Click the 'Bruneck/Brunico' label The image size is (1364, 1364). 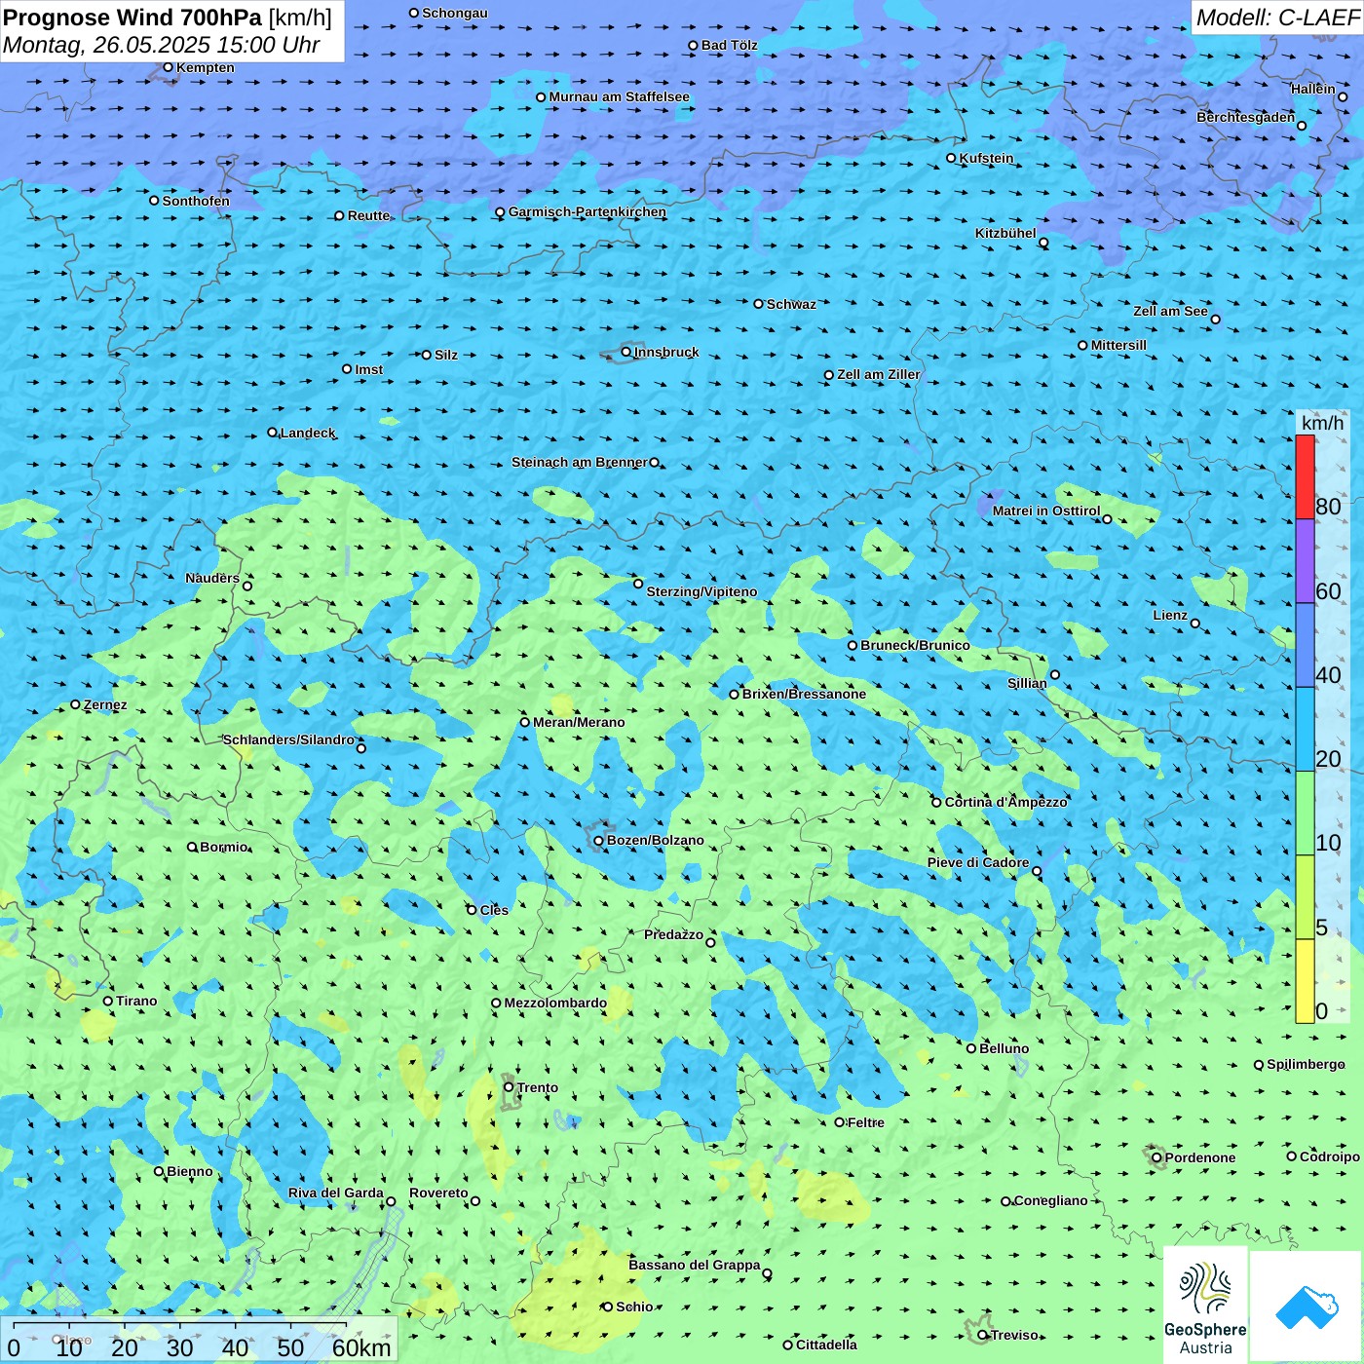coord(915,645)
